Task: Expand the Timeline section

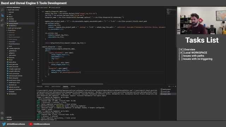Action: tap(9, 120)
